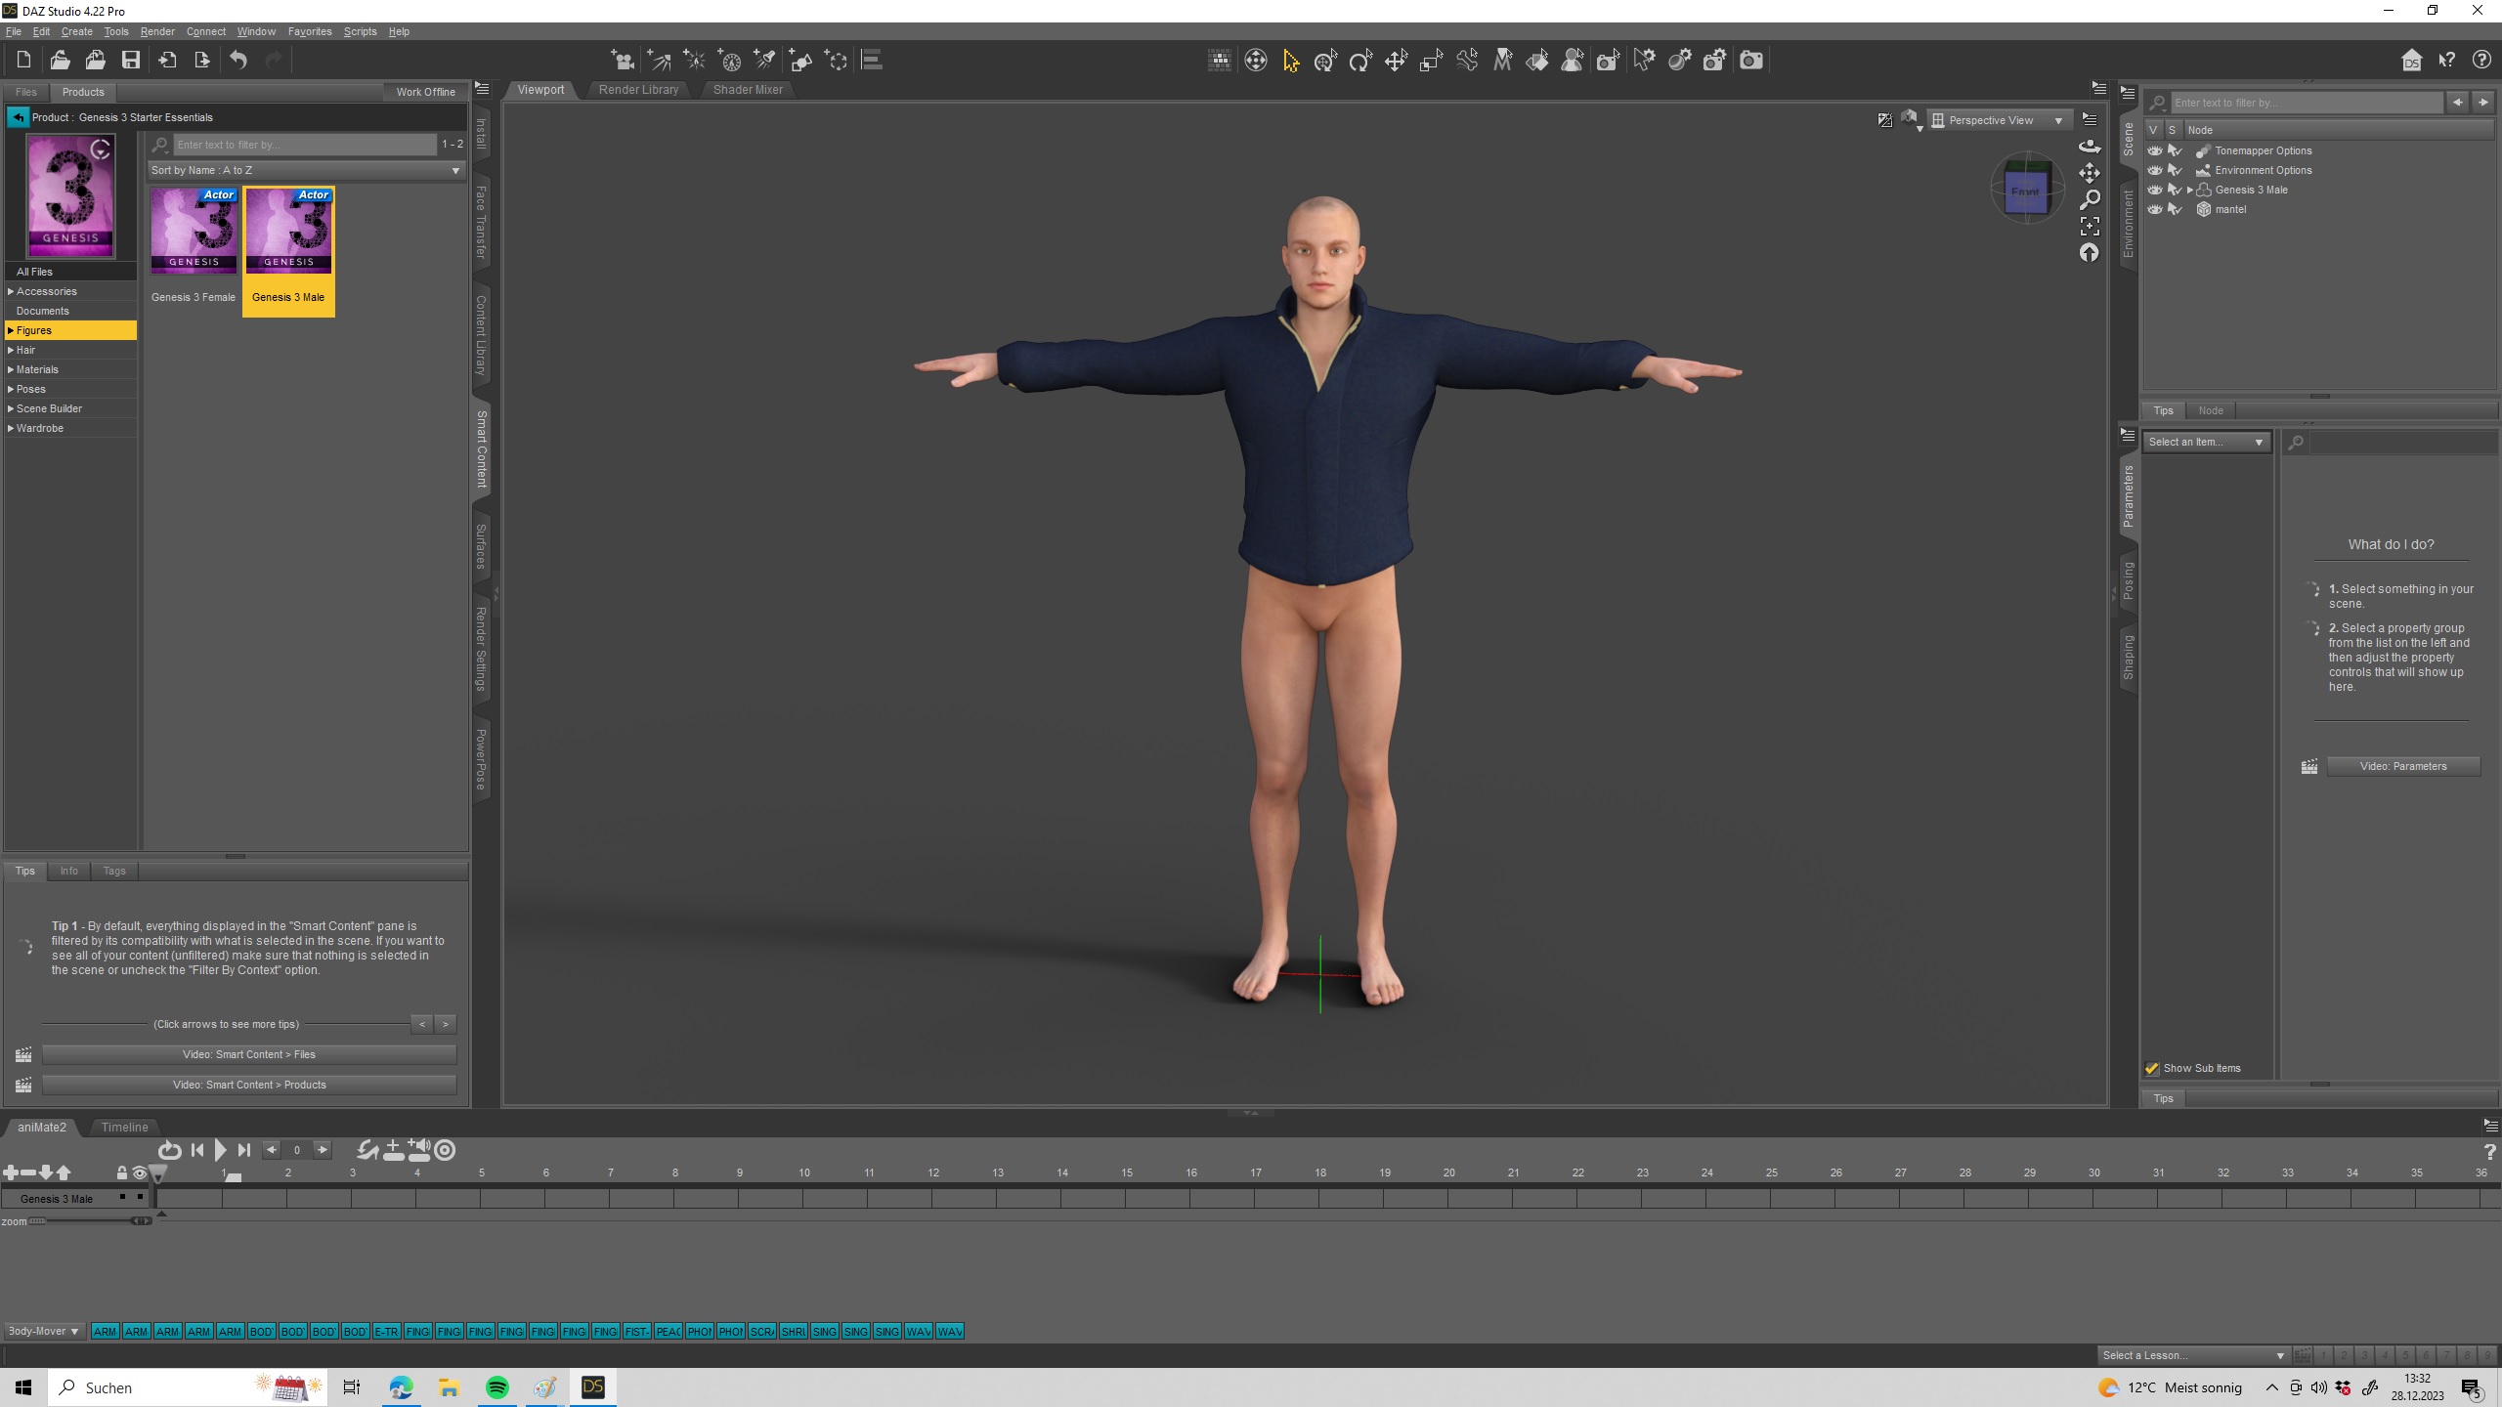Click the Undo arrow icon

pos(238,61)
